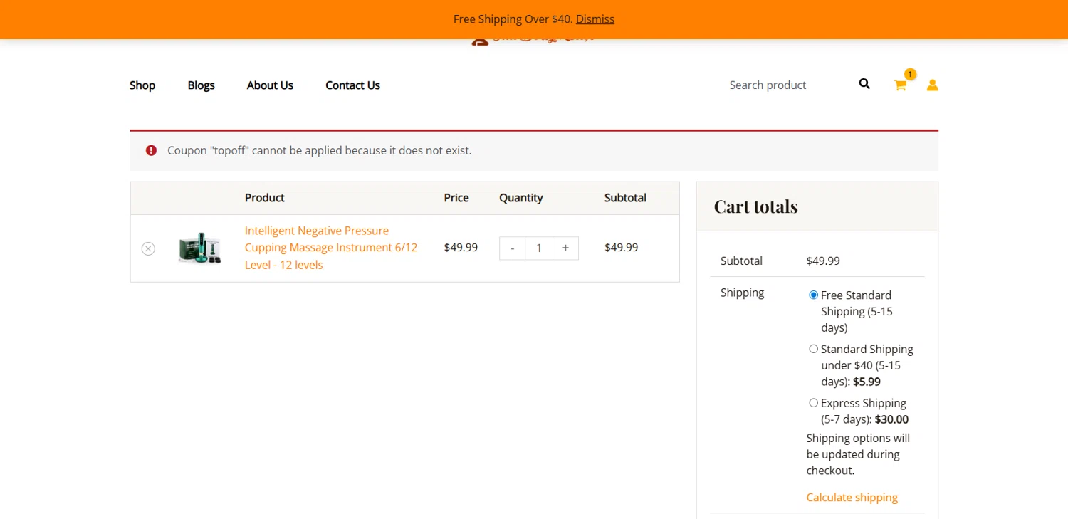Click the cart totals subtotal $49.99 value
Image resolution: width=1068 pixels, height=519 pixels.
coord(823,261)
